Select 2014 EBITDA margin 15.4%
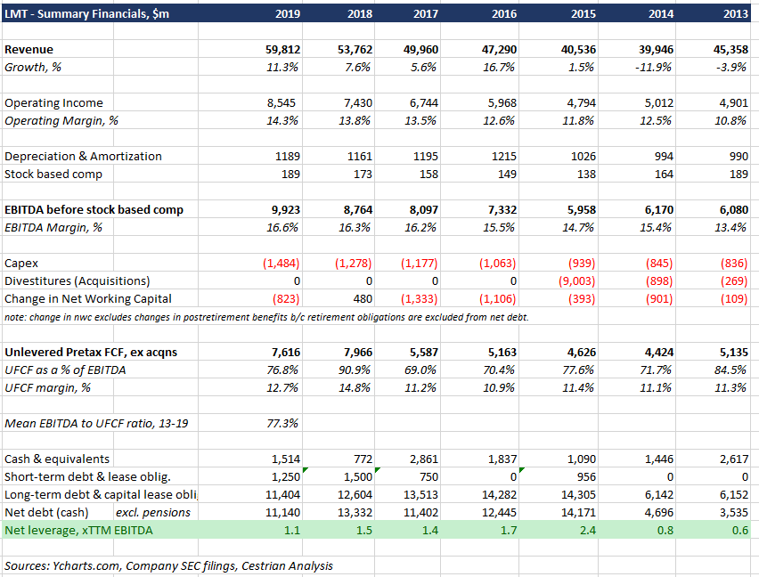 [656, 228]
